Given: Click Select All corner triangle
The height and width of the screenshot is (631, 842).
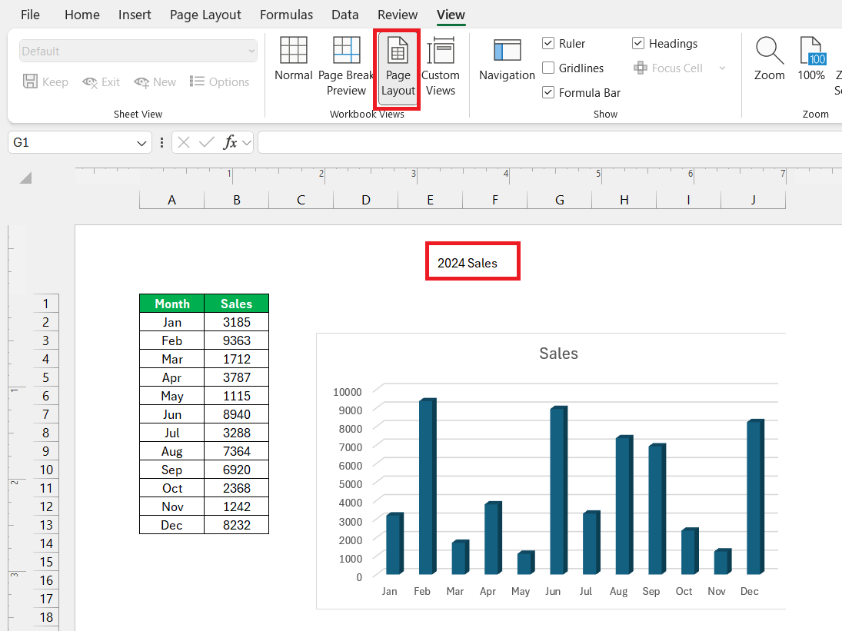Looking at the screenshot, I should (x=25, y=178).
